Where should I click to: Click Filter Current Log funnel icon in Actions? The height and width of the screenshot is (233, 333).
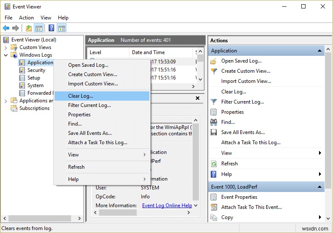(x=214, y=102)
